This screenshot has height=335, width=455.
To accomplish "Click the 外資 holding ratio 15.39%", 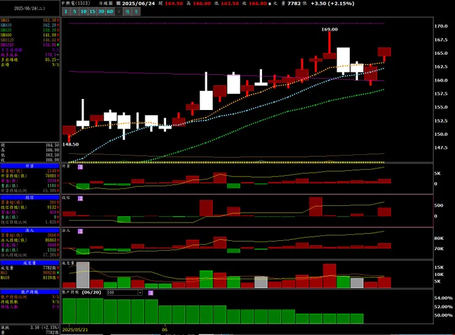I will click(x=50, y=191).
